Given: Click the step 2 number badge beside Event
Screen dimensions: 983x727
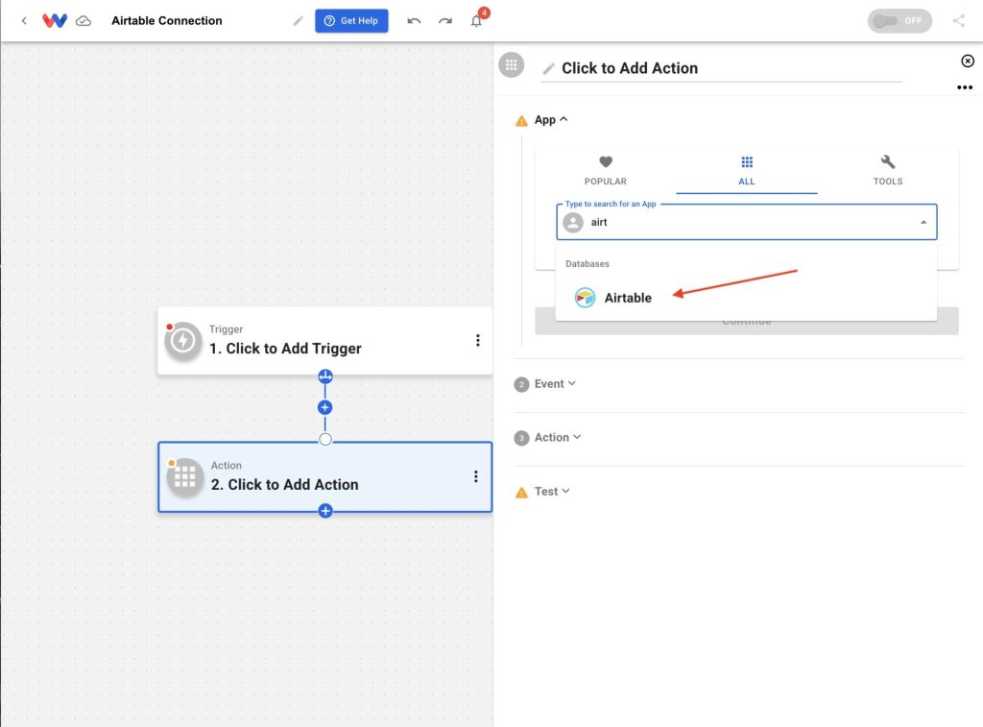Looking at the screenshot, I should point(521,384).
